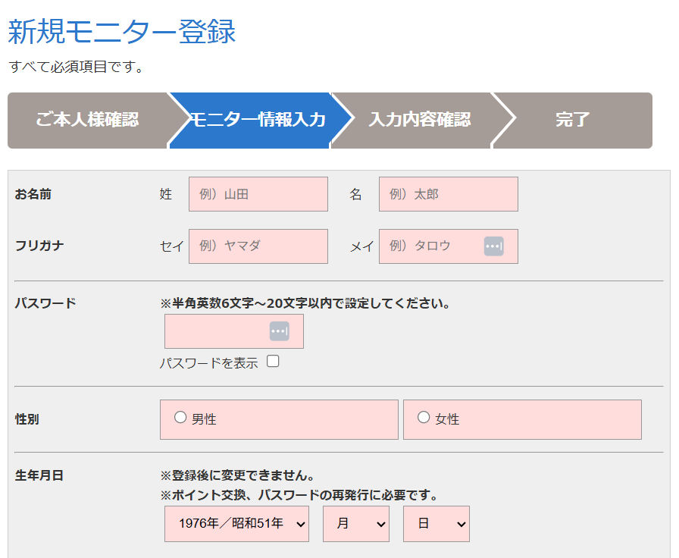This screenshot has height=558, width=679.
Task: Click password manager icon in password field
Action: 280,331
